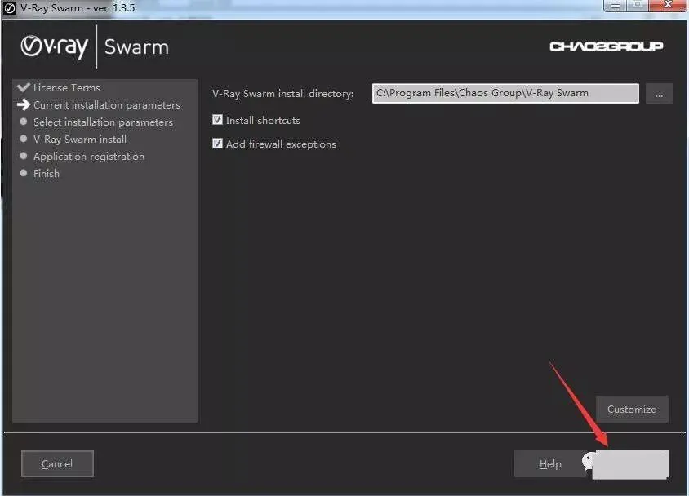Click the current step arrow icon

(24, 104)
